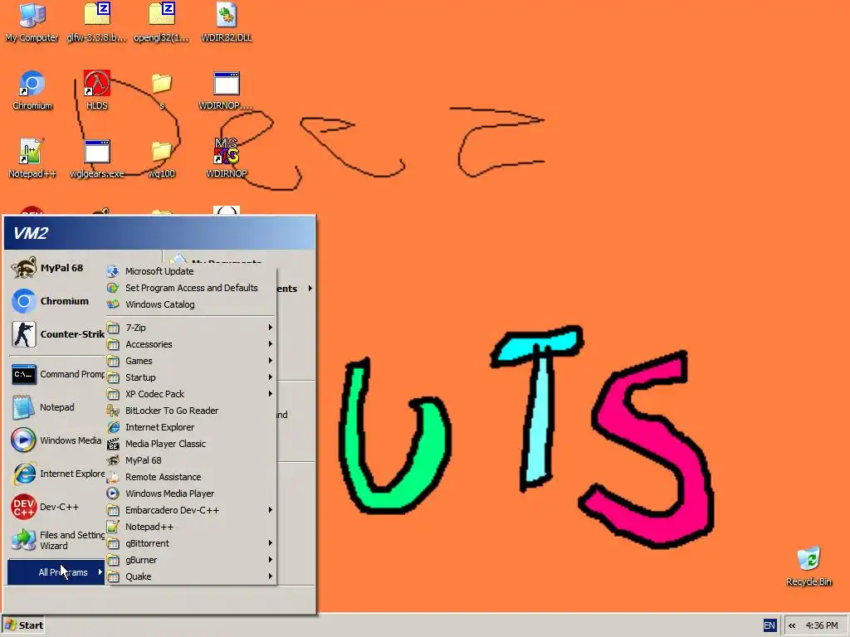Screen dimensions: 850x637
Task: Launch Chromium from pinned start list
Action: 57,301
